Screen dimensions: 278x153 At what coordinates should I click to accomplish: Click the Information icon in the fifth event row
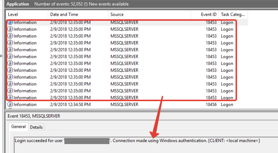point(10,50)
